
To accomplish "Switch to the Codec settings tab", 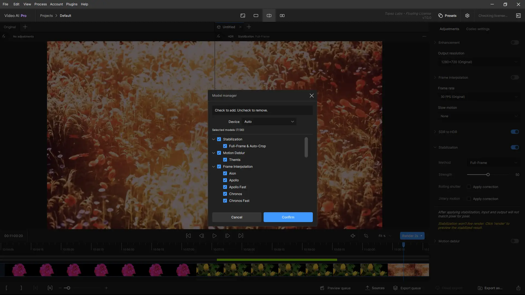I will click(478, 29).
